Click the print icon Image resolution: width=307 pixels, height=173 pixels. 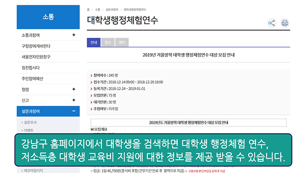point(285,23)
